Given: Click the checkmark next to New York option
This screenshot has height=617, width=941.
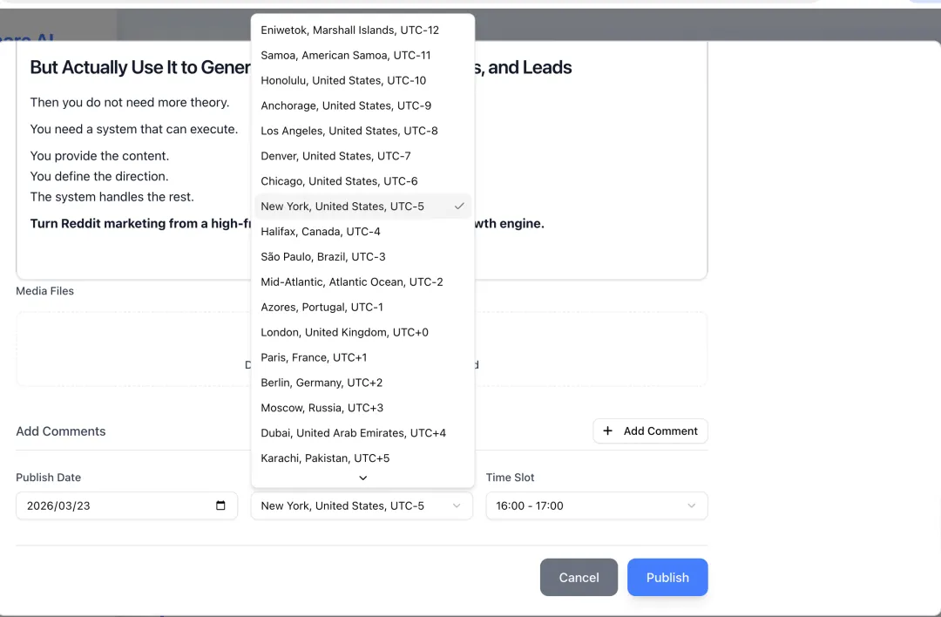Looking at the screenshot, I should pyautogui.click(x=459, y=206).
